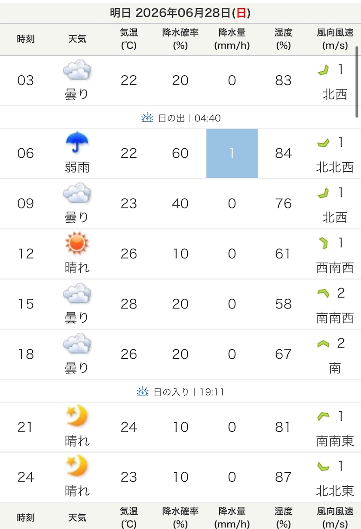Click the wind arrow in the 18 row
This screenshot has width=361, height=529.
[x=323, y=344]
